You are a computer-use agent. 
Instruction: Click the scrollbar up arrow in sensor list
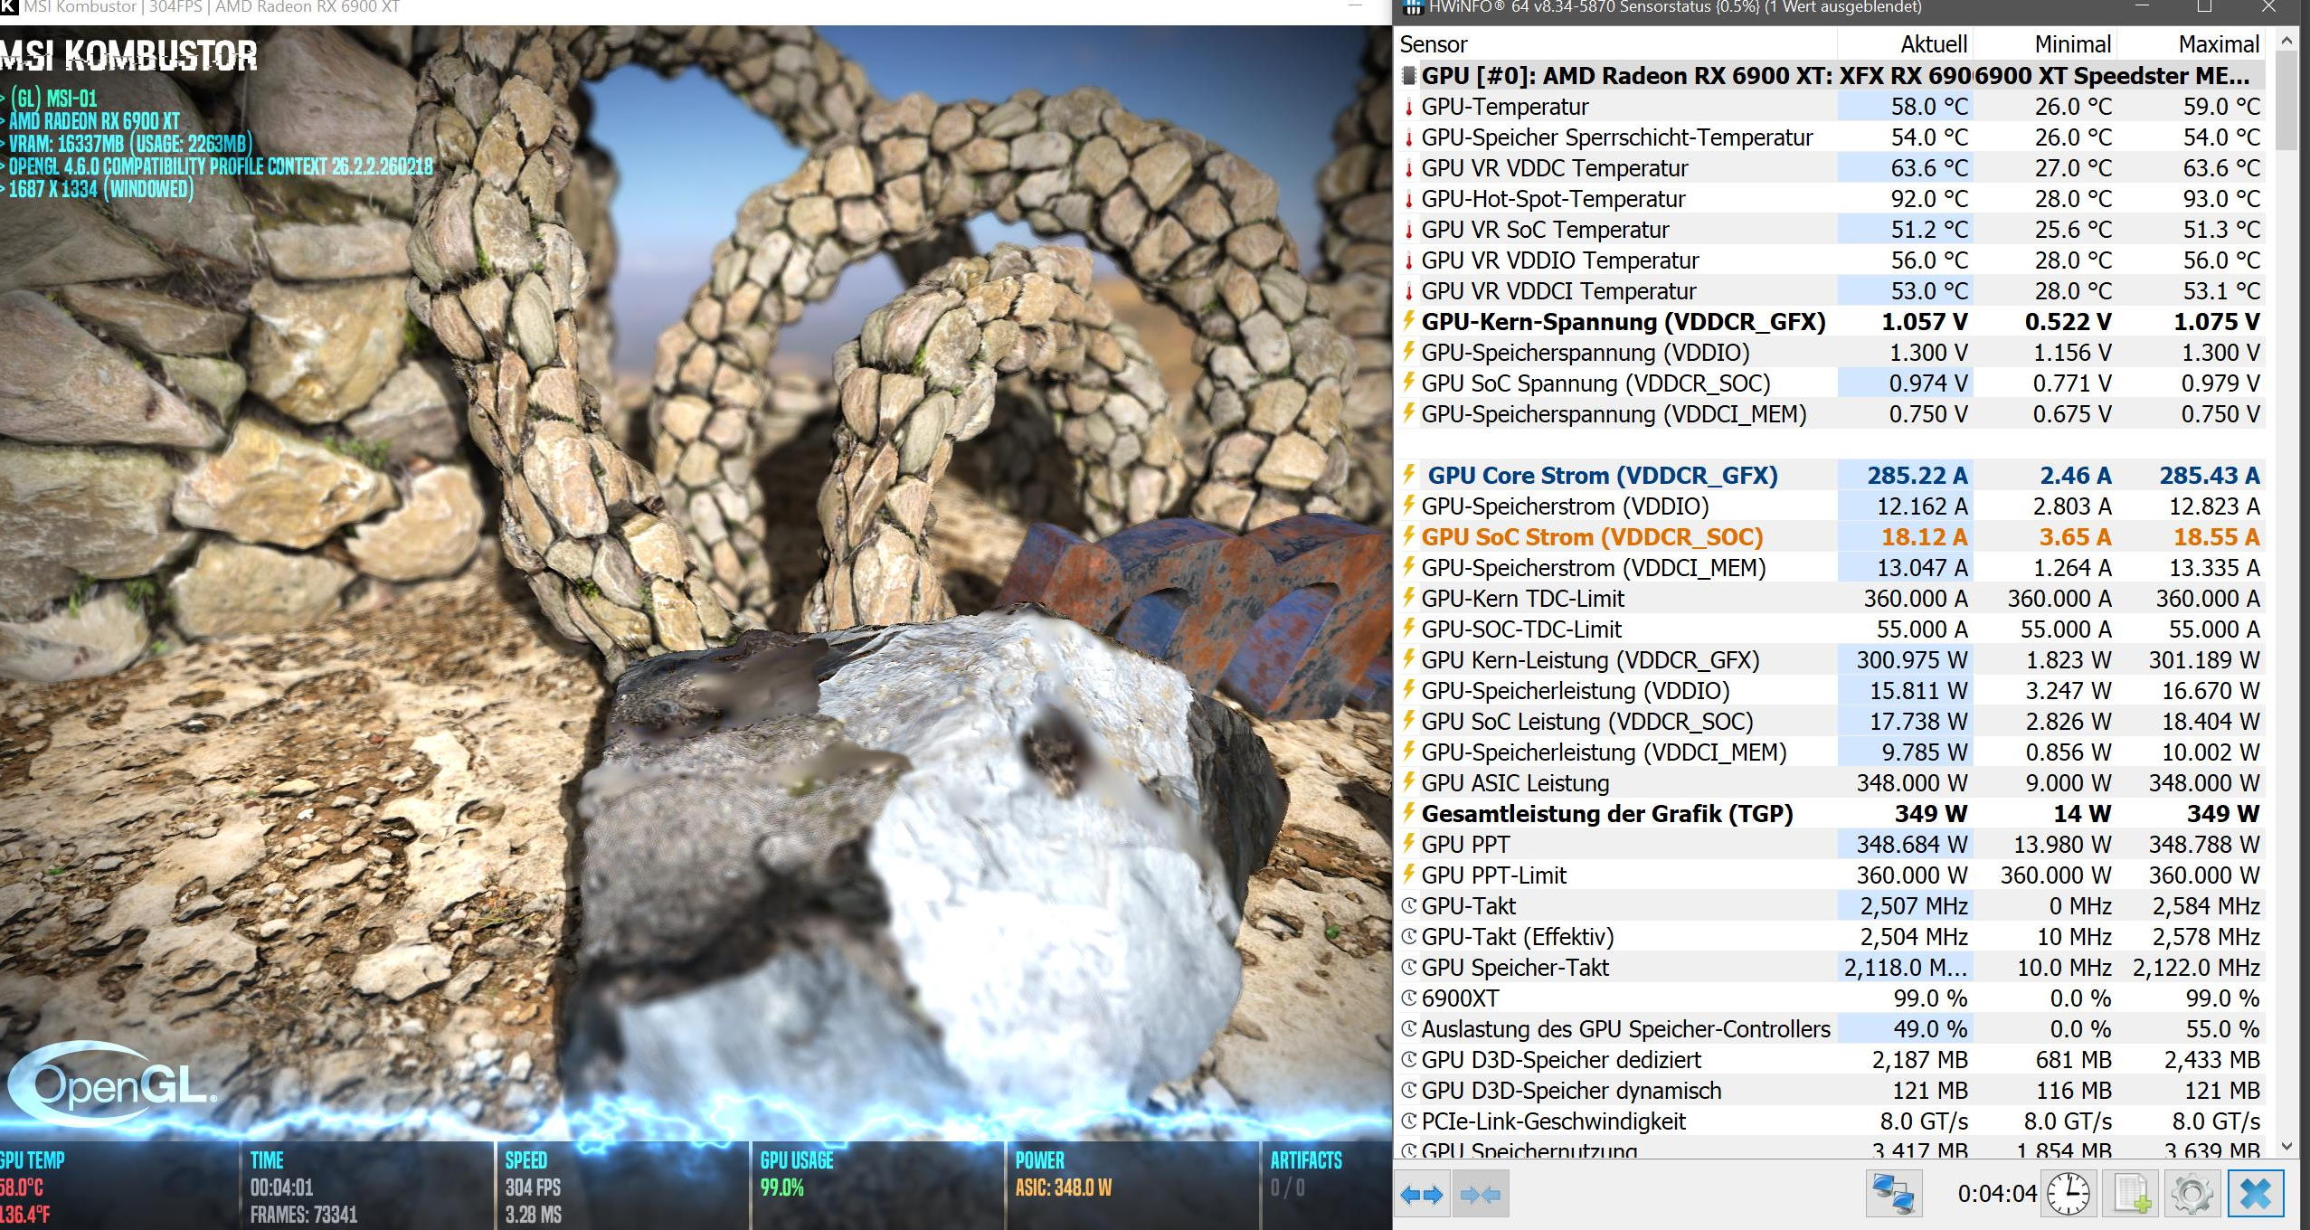tap(2286, 41)
